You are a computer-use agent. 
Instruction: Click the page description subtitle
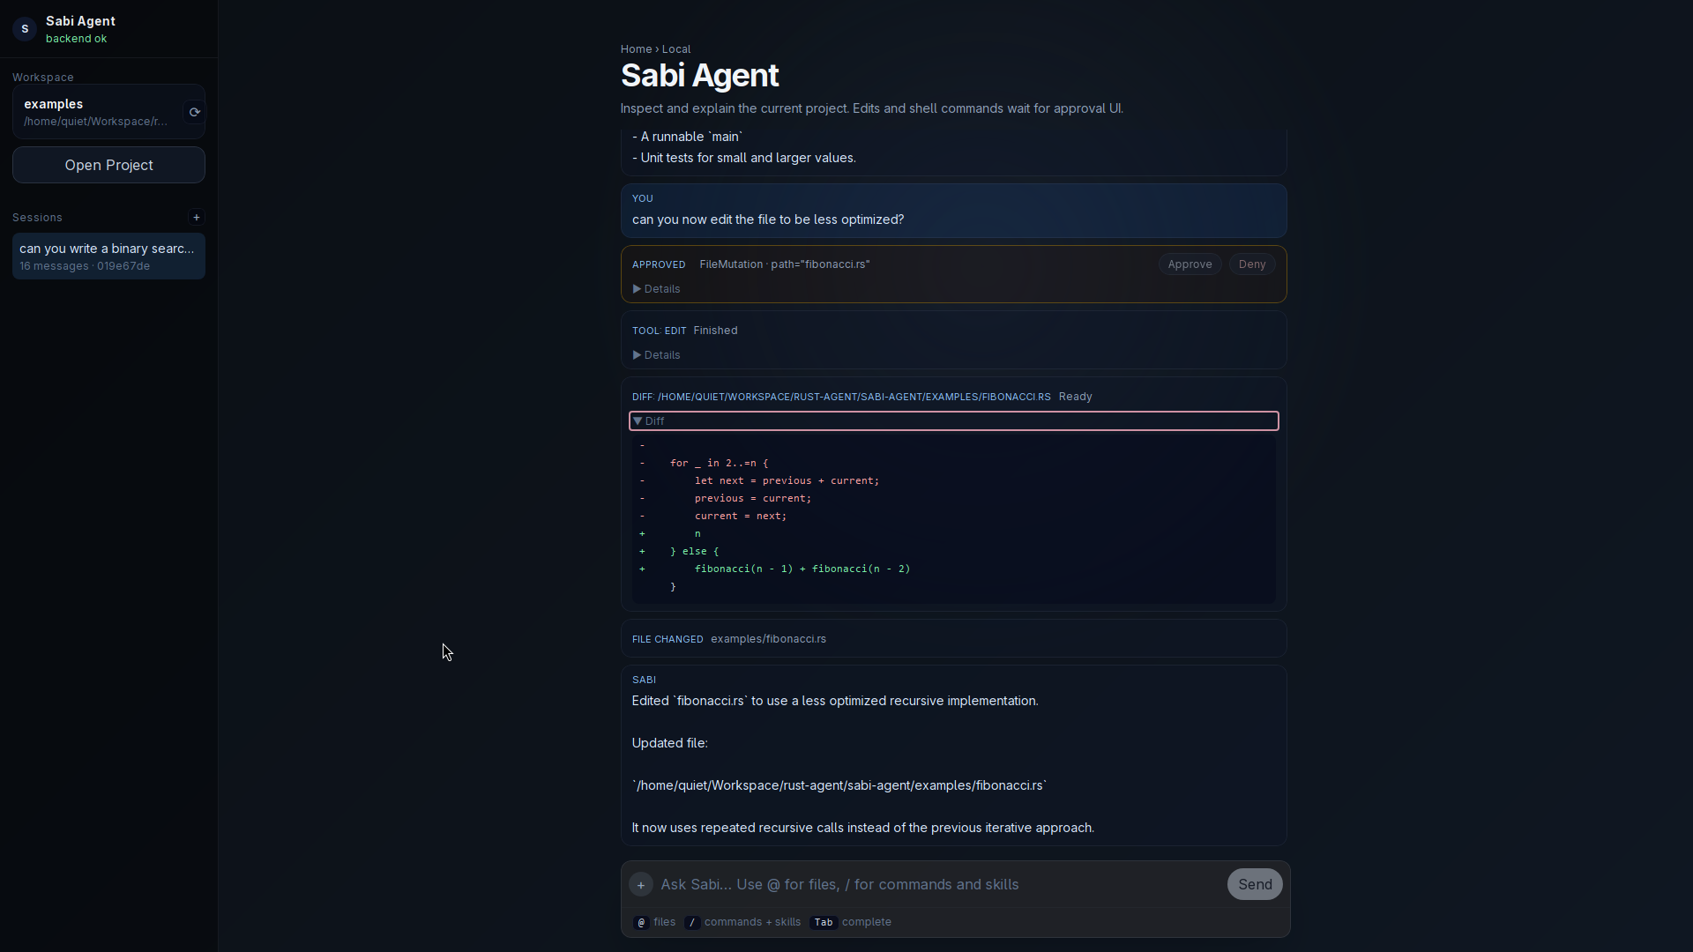coord(871,108)
